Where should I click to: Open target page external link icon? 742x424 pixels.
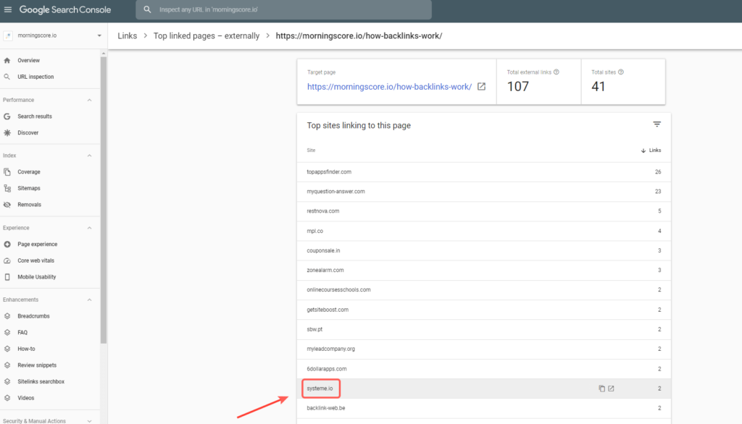pos(481,86)
